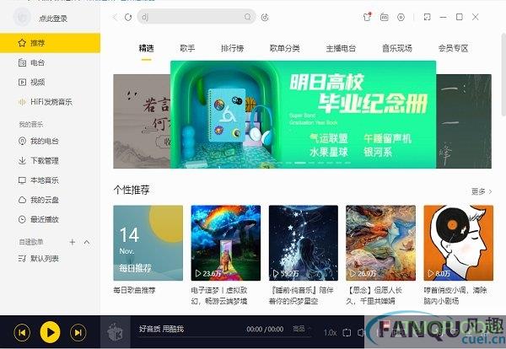Open the settings gear icon in header

(x=401, y=17)
